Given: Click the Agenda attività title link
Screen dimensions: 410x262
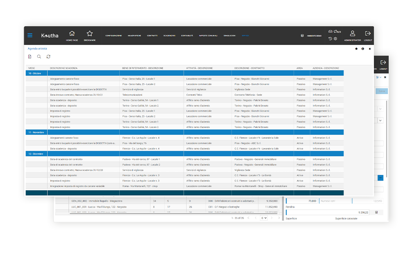Looking at the screenshot, I should click(37, 49).
